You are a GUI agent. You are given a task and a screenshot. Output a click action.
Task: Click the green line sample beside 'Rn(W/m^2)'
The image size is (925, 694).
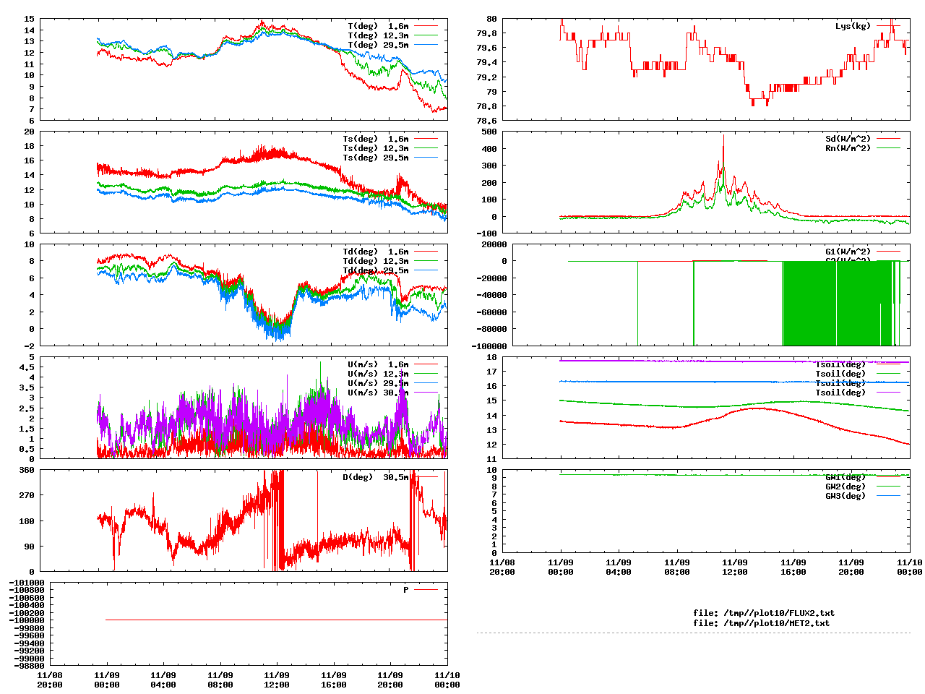pos(889,148)
